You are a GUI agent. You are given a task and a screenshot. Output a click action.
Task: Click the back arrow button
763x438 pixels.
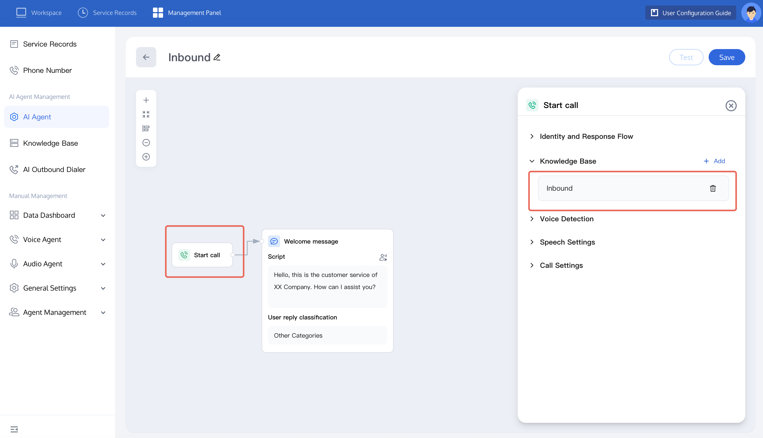pyautogui.click(x=146, y=57)
